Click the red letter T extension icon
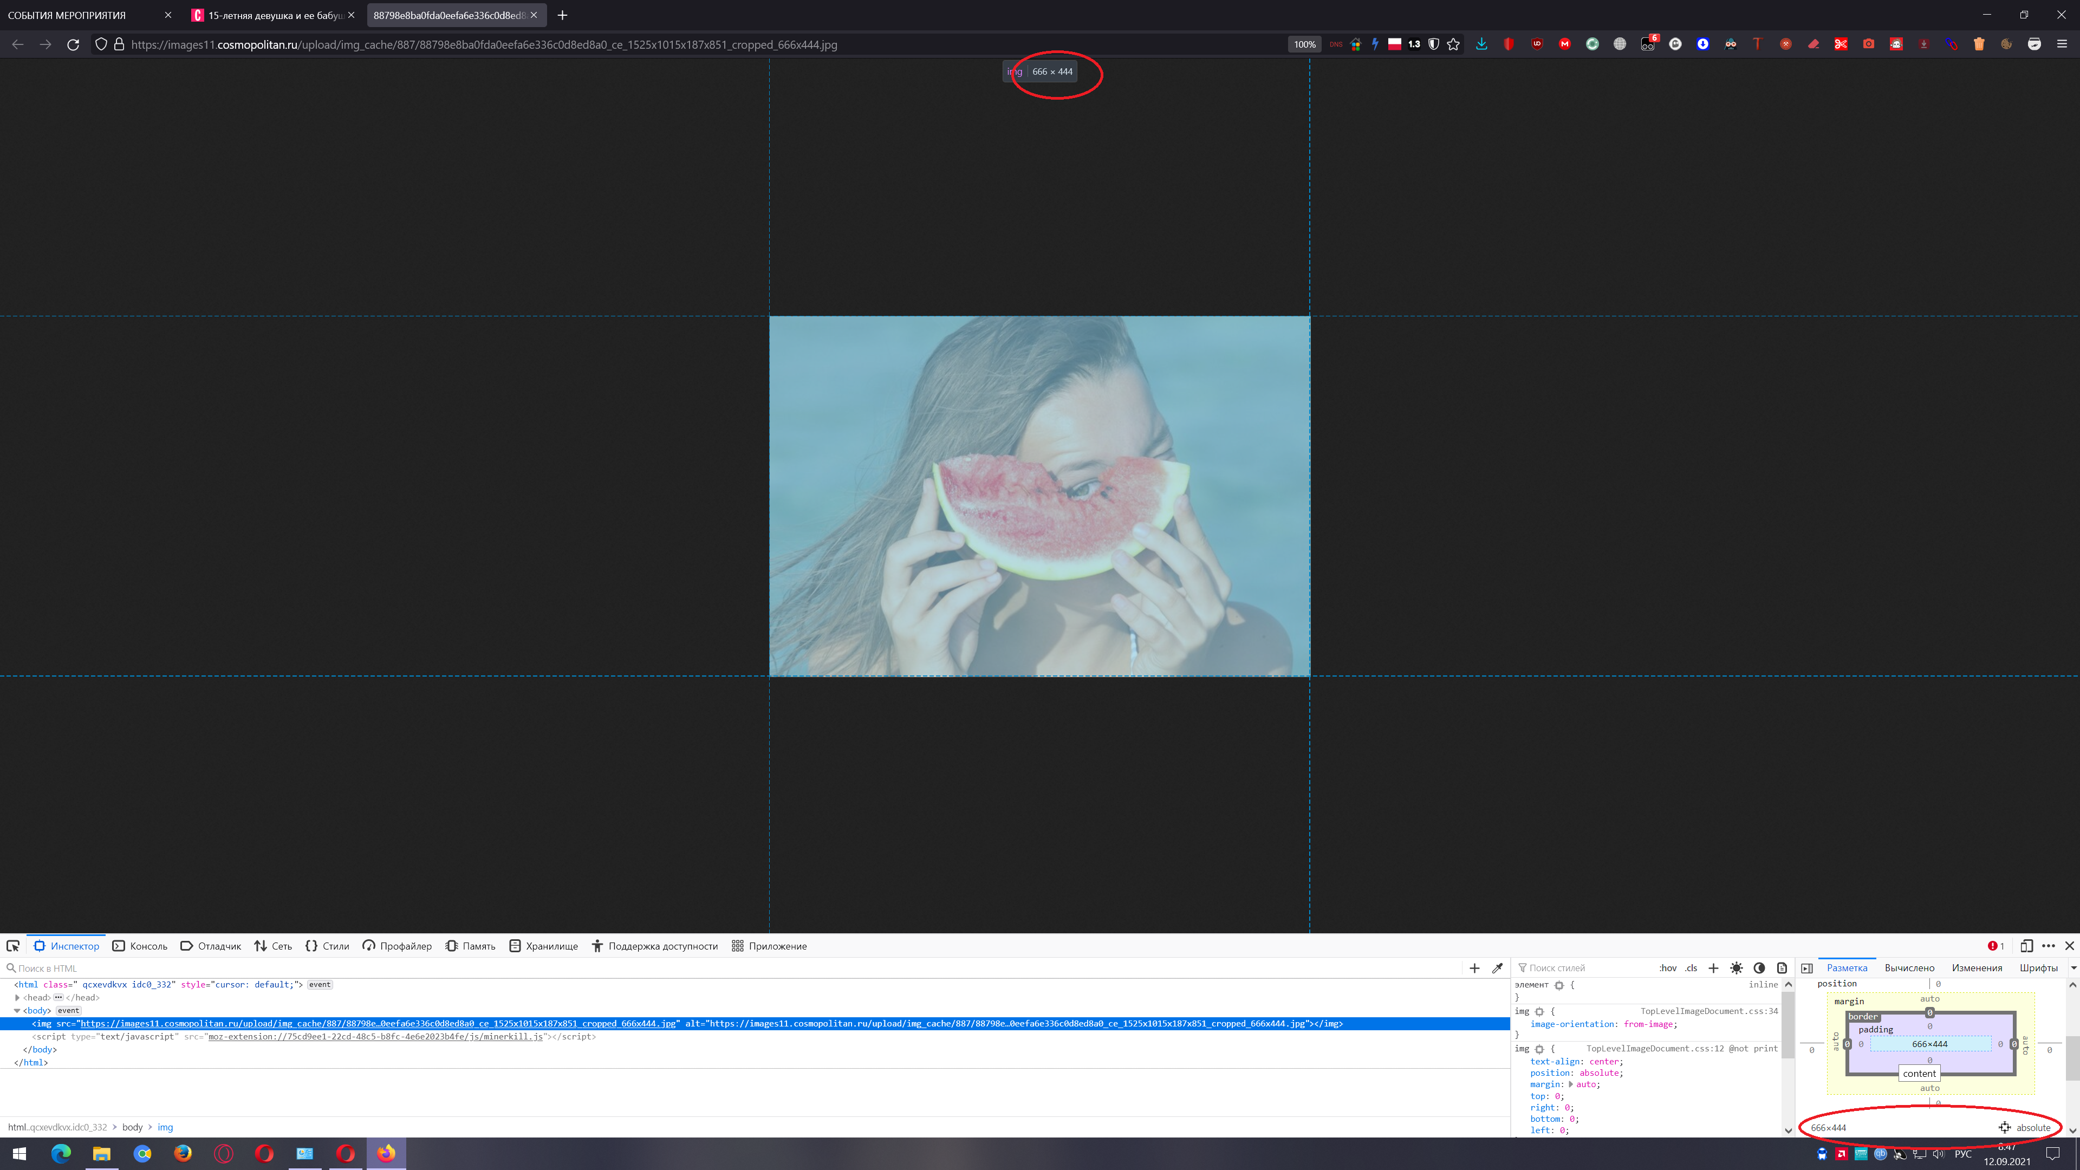This screenshot has height=1170, width=2080. coord(1758,44)
